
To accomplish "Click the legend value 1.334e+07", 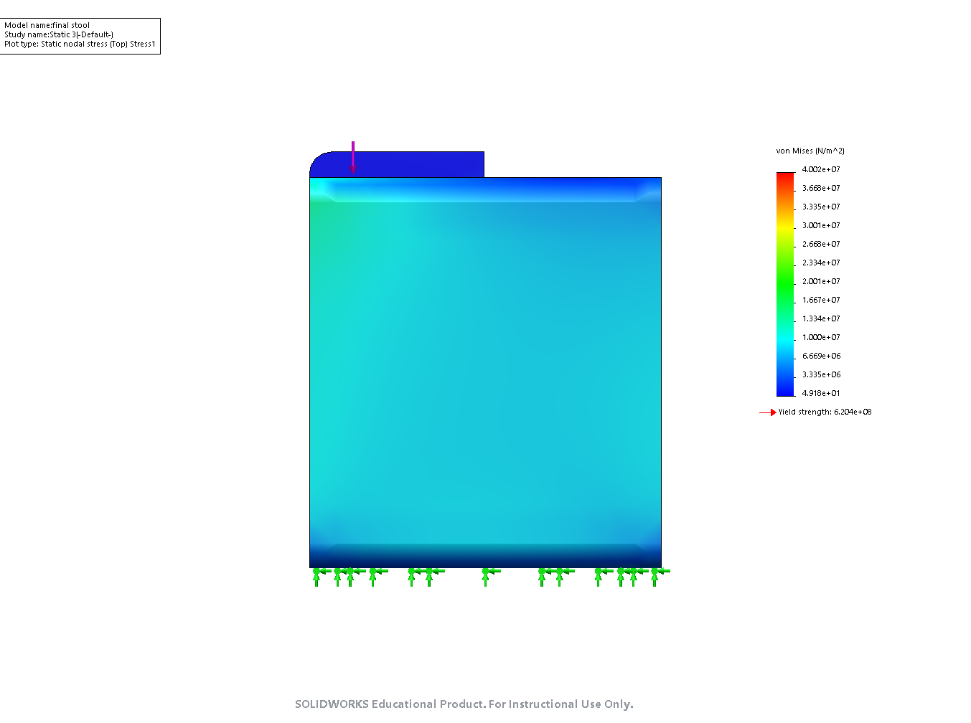I will click(821, 318).
